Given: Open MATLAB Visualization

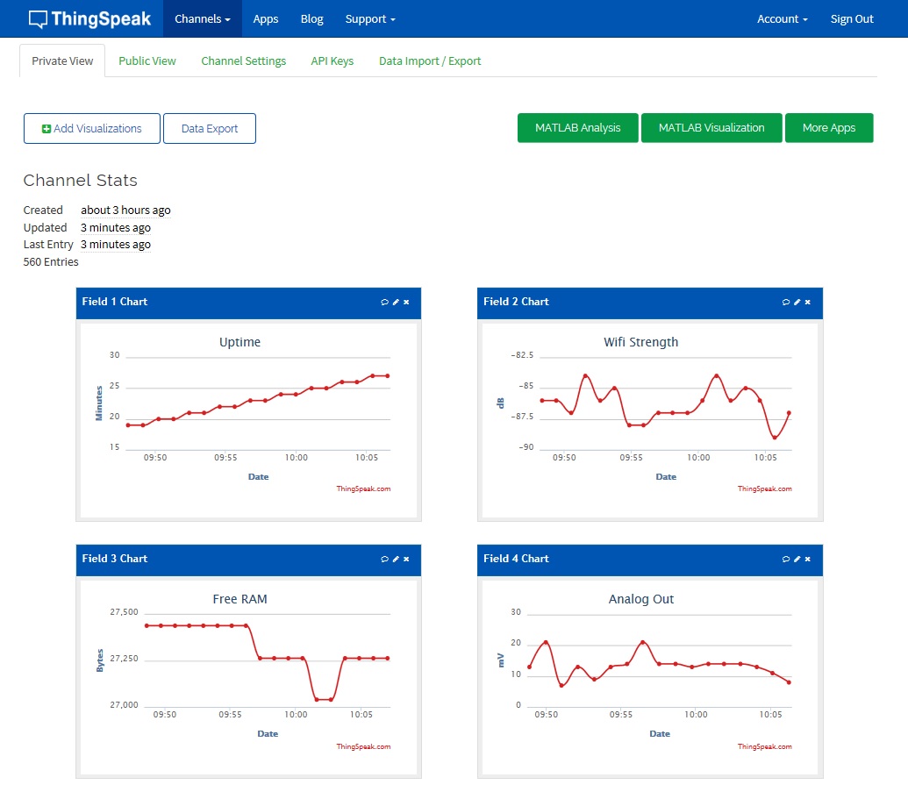Looking at the screenshot, I should coord(711,128).
